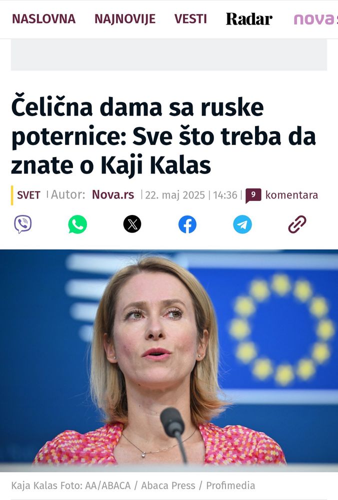The height and width of the screenshot is (500, 338).
Task: Open author Nova.rs link
Action: pyautogui.click(x=113, y=194)
